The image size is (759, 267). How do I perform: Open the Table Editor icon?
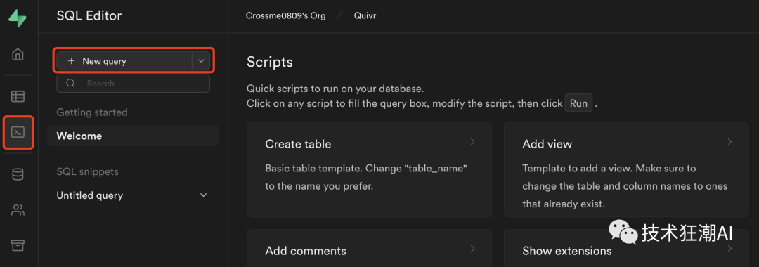tap(18, 96)
